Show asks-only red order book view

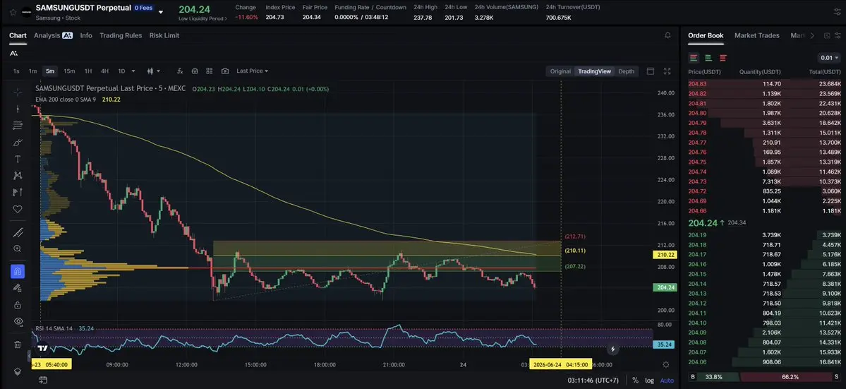click(x=723, y=58)
